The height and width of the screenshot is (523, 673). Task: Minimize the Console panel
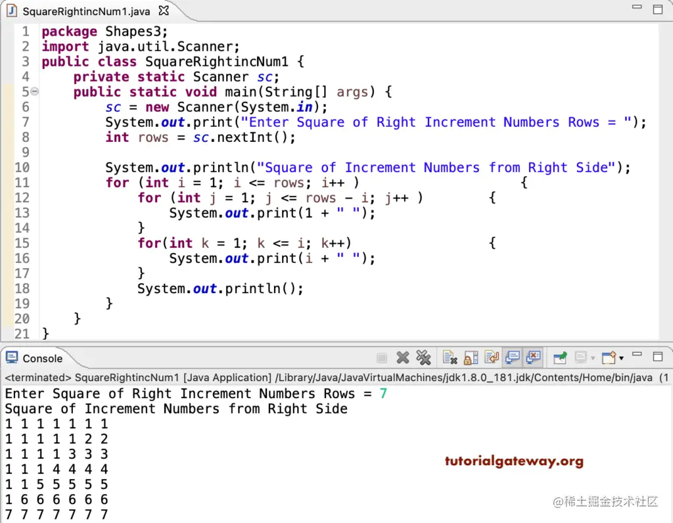pyautogui.click(x=637, y=355)
